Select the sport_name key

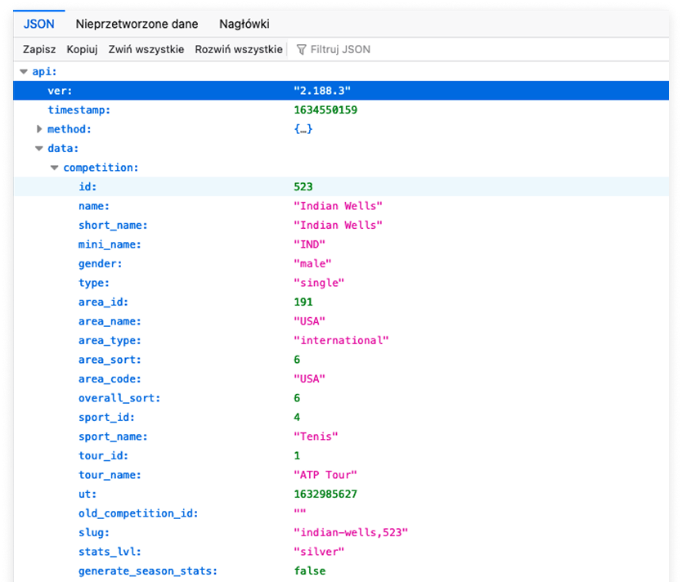[x=113, y=437]
